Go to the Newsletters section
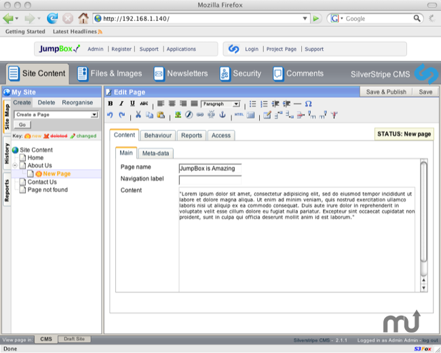The width and height of the screenshot is (441, 353). [x=181, y=74]
